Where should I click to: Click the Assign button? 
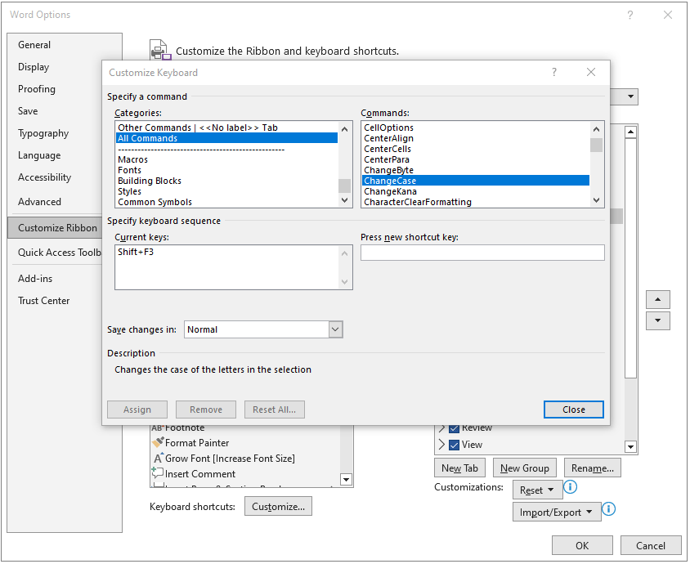(x=137, y=410)
